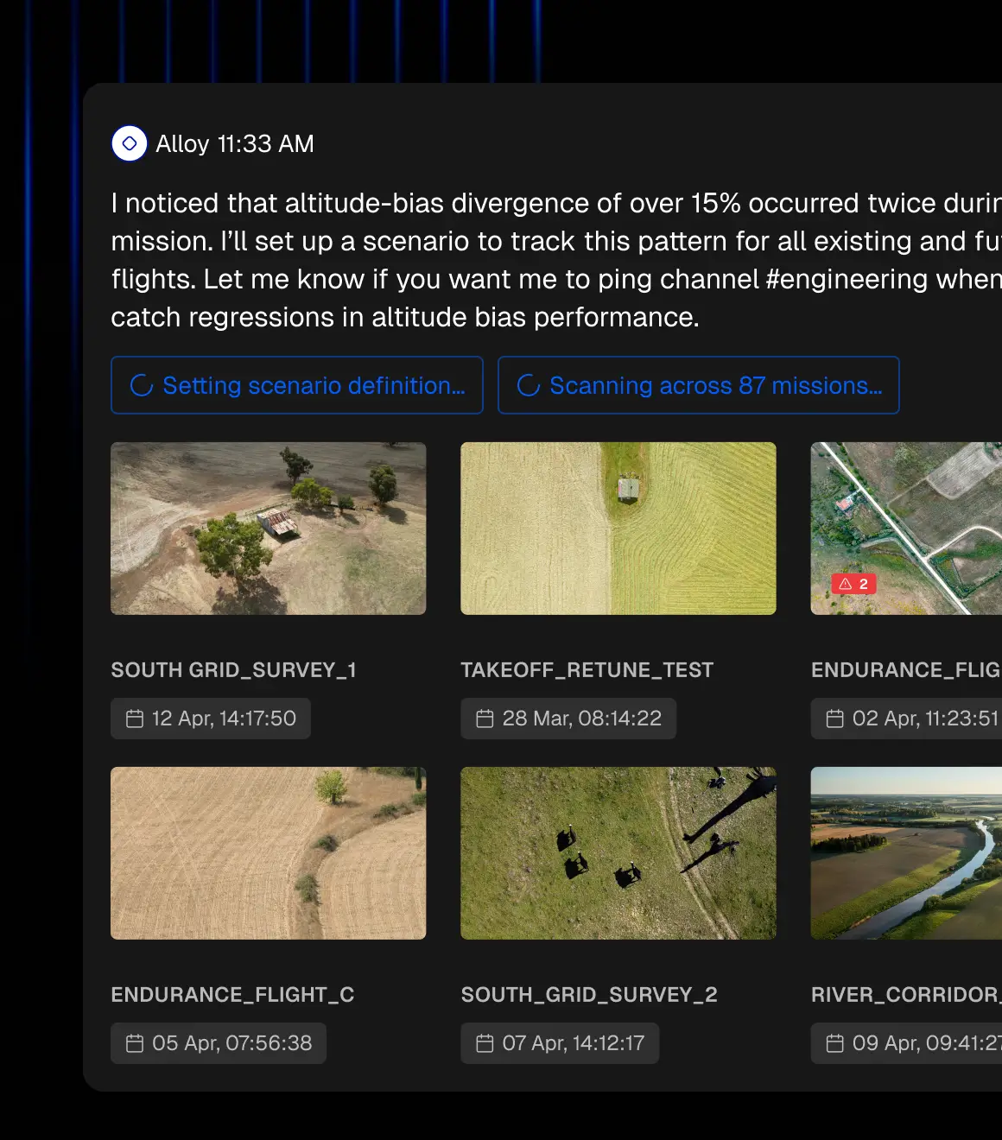Image resolution: width=1002 pixels, height=1140 pixels.
Task: Click the Alloy sender name
Action: point(182,144)
